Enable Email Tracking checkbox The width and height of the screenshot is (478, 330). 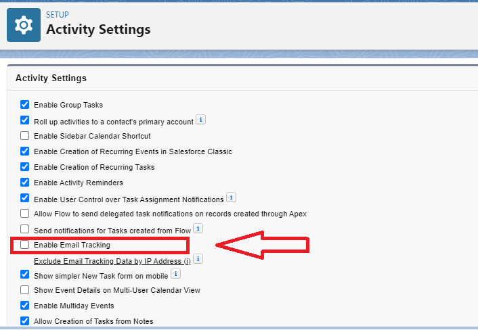point(24,244)
